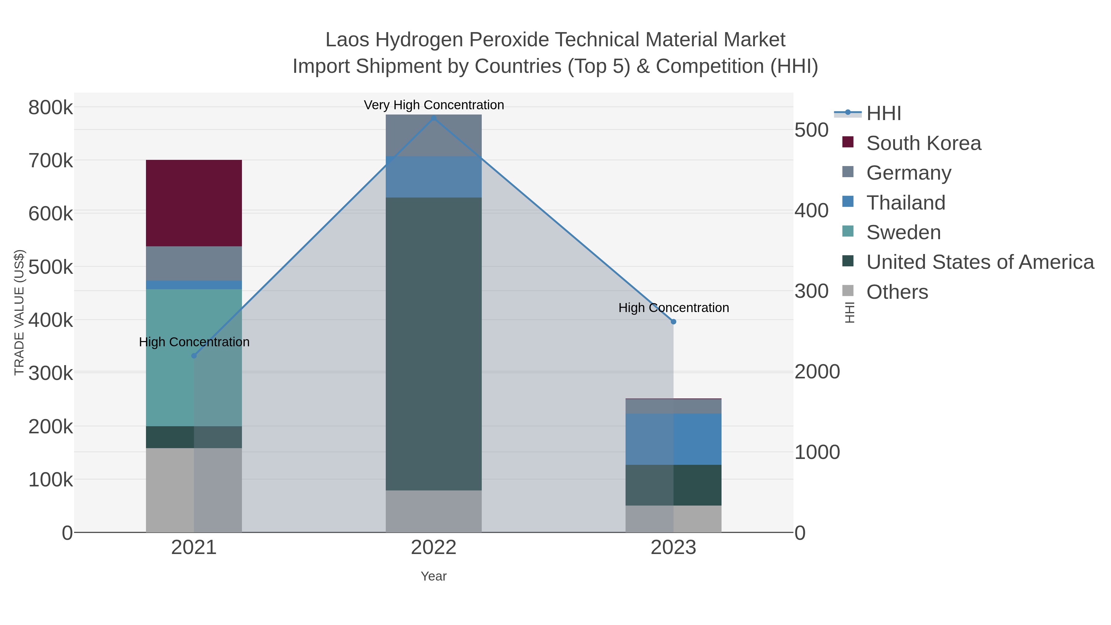Click the 500k y-axis tick label
The width and height of the screenshot is (1111, 625).
pyautogui.click(x=51, y=267)
